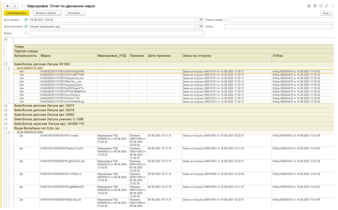Image resolution: width=338 pixels, height=210 pixels.
Task: Collapse the Вода BonaAqua пэт 0,5л газ group
Action: pos(6,128)
